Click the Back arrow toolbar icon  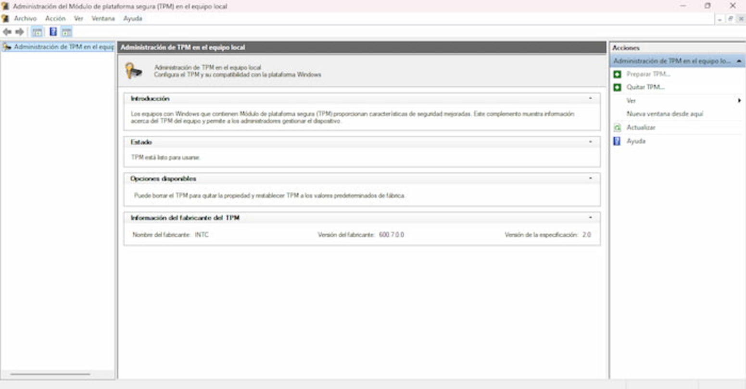pos(7,32)
